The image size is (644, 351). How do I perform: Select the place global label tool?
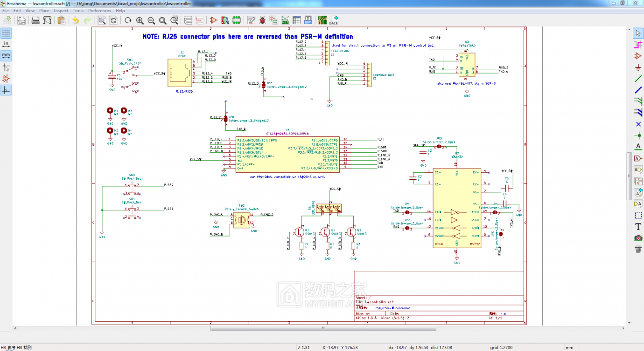(638, 159)
